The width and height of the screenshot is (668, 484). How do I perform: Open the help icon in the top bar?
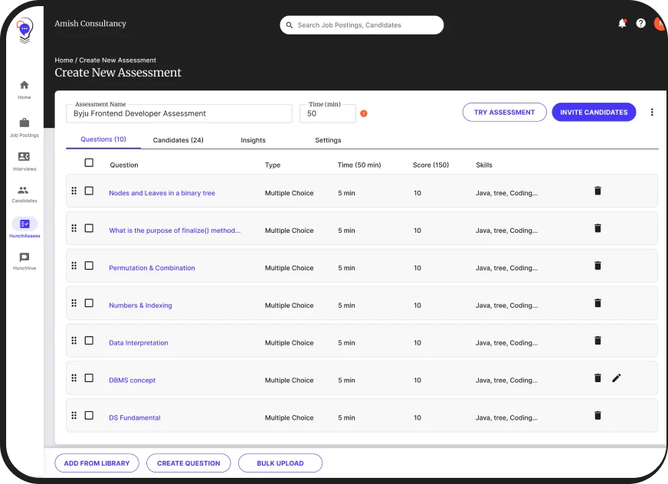[640, 23]
